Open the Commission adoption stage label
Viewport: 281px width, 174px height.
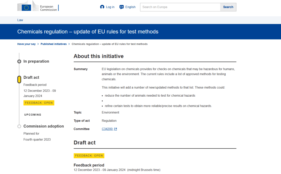click(x=43, y=126)
